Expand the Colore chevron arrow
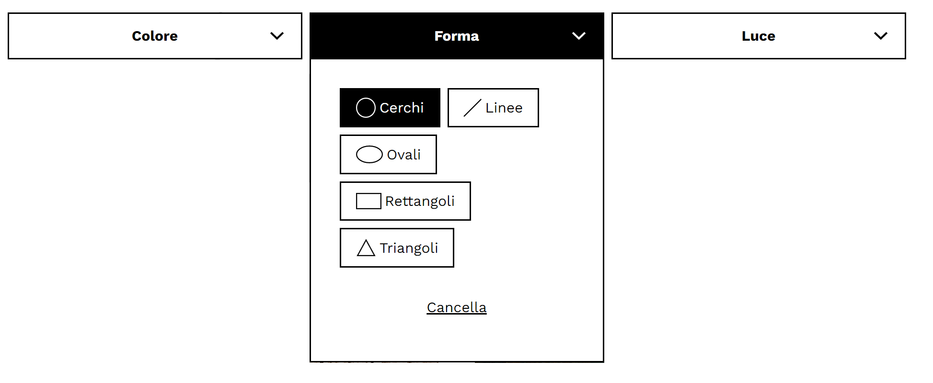This screenshot has width=933, height=383. tap(277, 36)
